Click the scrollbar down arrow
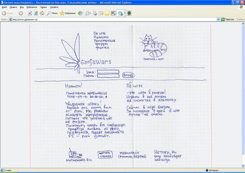The image size is (245, 173). pyautogui.click(x=243, y=166)
